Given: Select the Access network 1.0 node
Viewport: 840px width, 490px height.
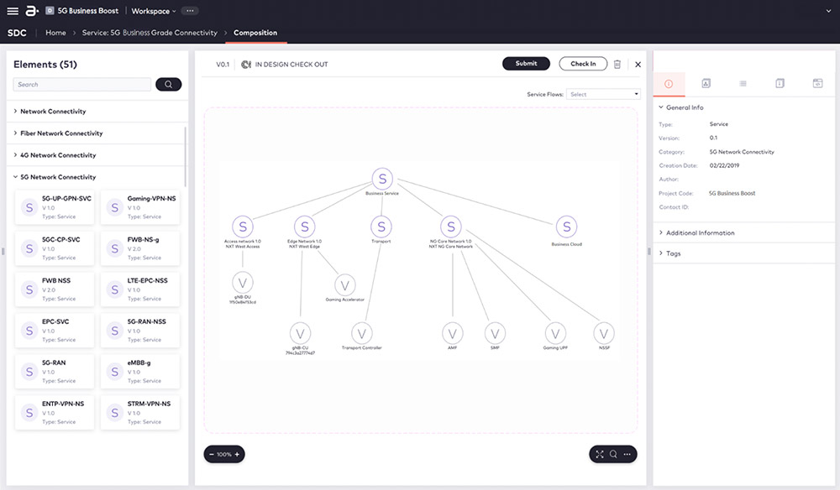Looking at the screenshot, I should coord(243,227).
